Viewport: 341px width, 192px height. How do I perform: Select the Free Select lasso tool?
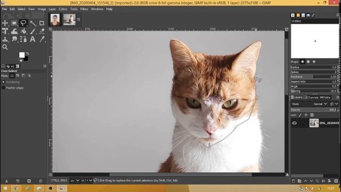point(23,23)
